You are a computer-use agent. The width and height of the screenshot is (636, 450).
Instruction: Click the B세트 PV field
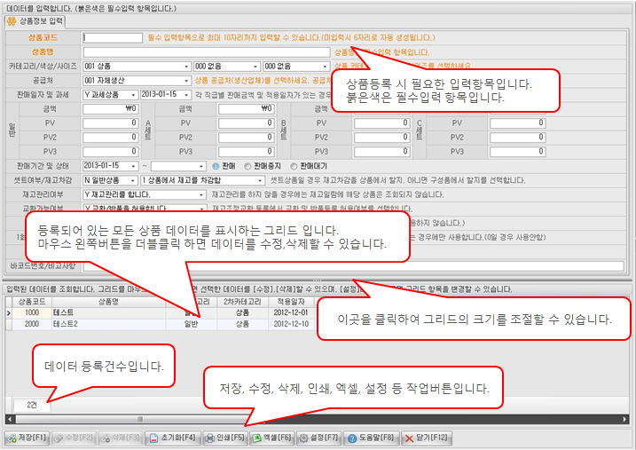pyautogui.click(x=382, y=123)
